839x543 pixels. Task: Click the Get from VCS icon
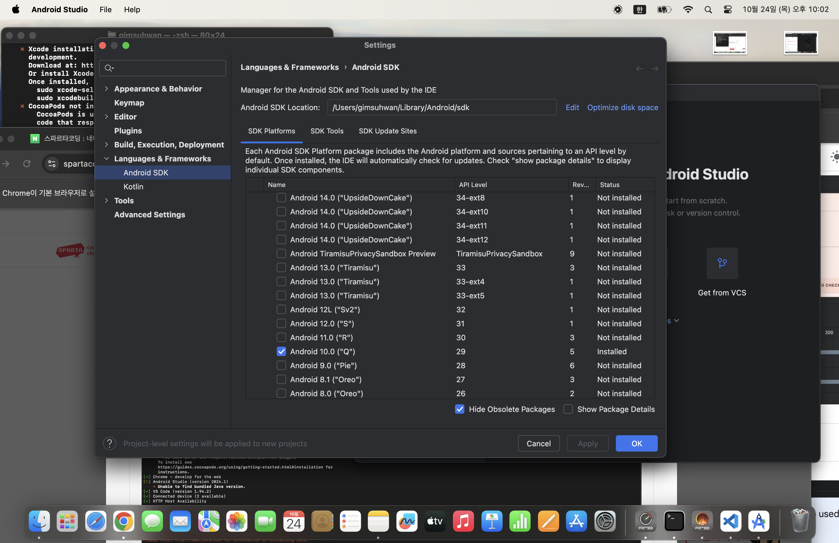point(722,263)
